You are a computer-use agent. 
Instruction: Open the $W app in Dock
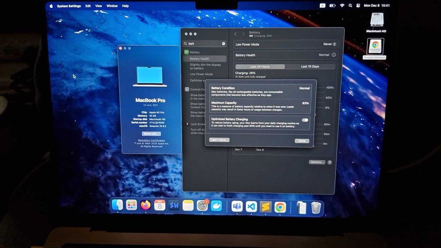[x=174, y=206]
